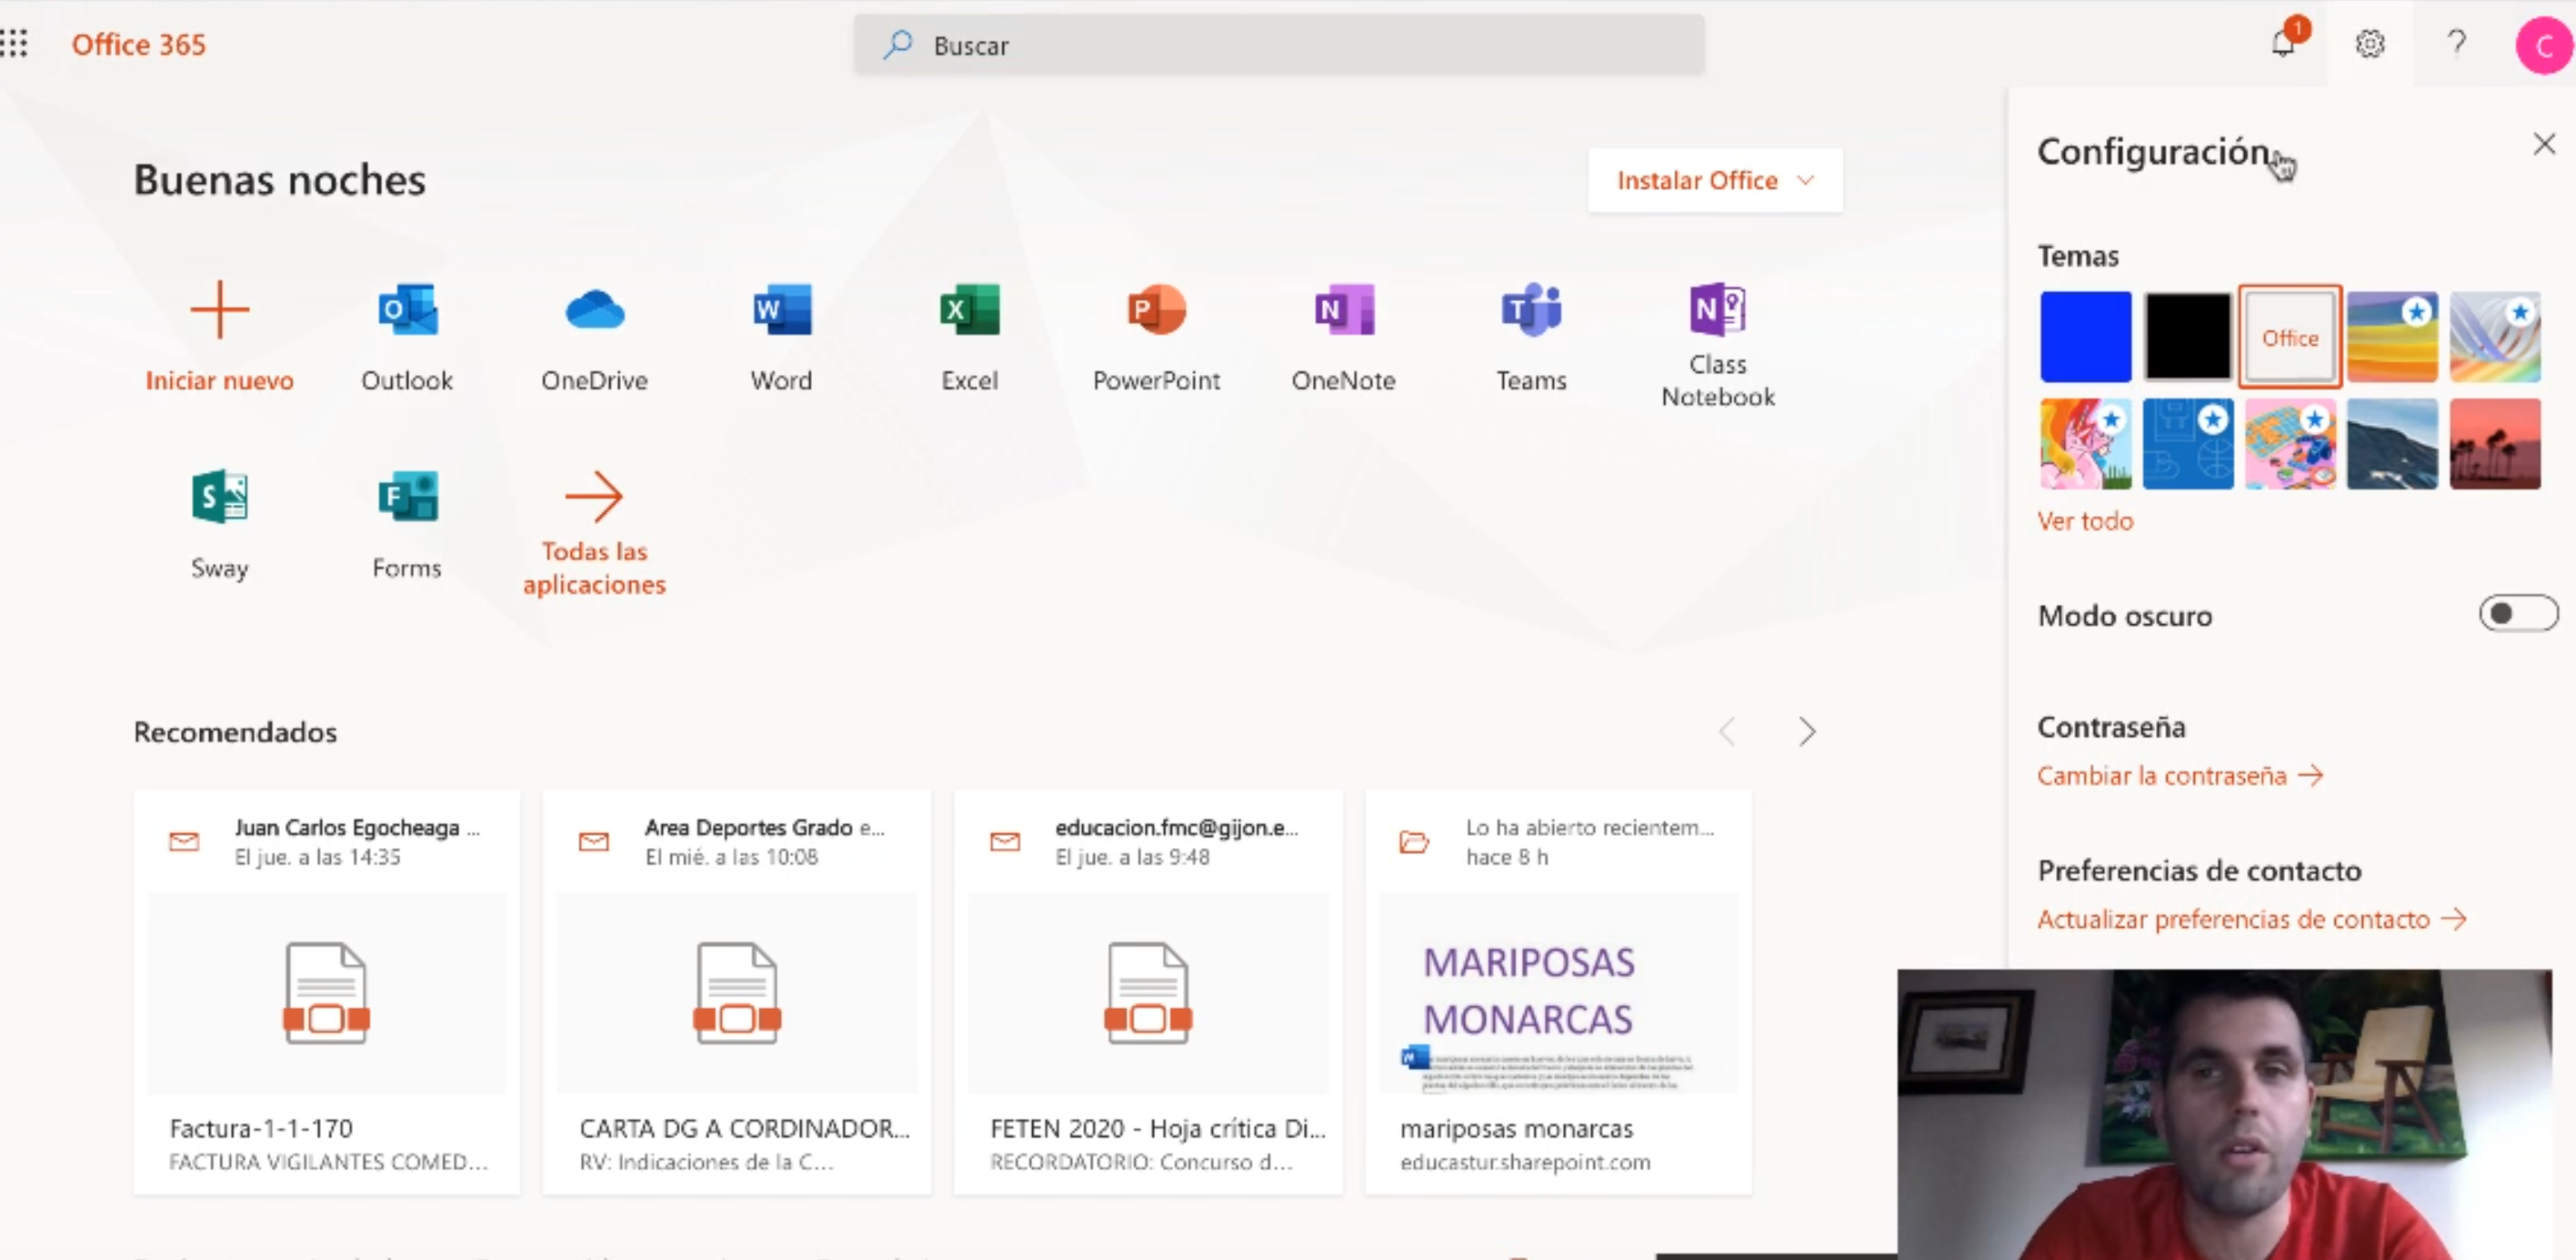This screenshot has height=1260, width=2576.
Task: Select the black theme swatch
Action: (2187, 338)
